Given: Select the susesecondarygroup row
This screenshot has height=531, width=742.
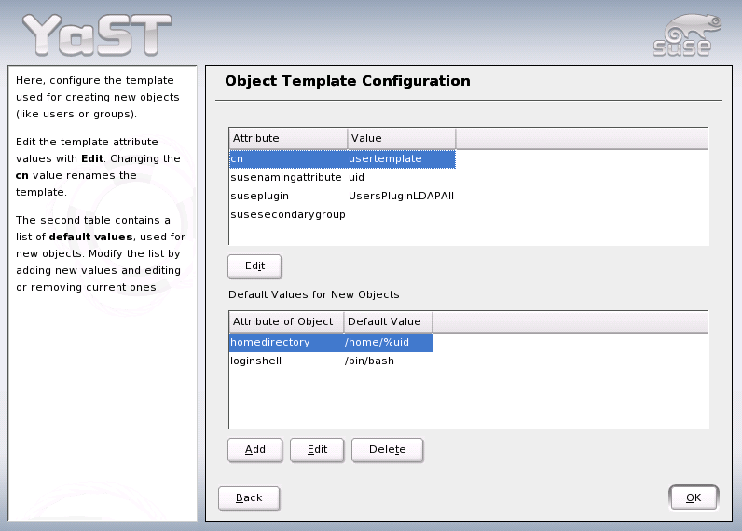Looking at the screenshot, I should (342, 214).
